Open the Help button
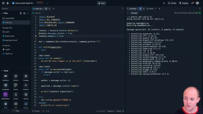 click(x=16, y=111)
